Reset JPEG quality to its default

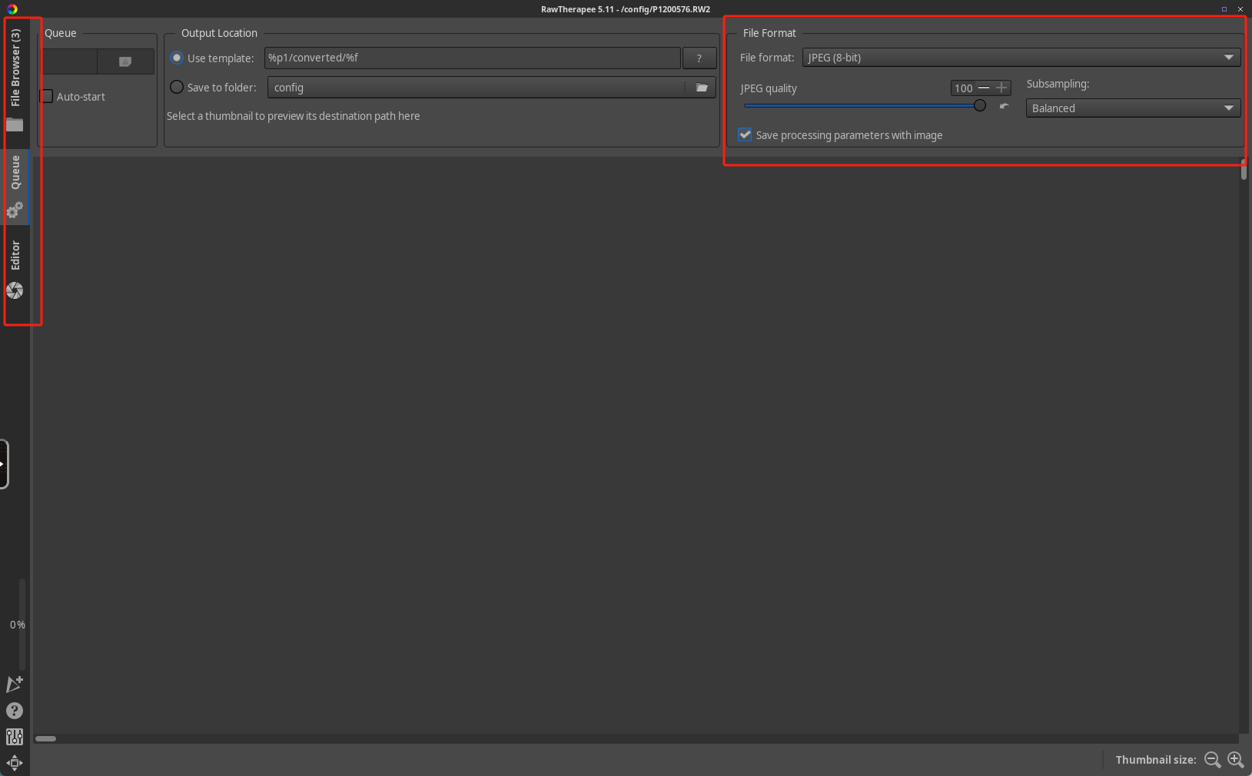(1004, 106)
